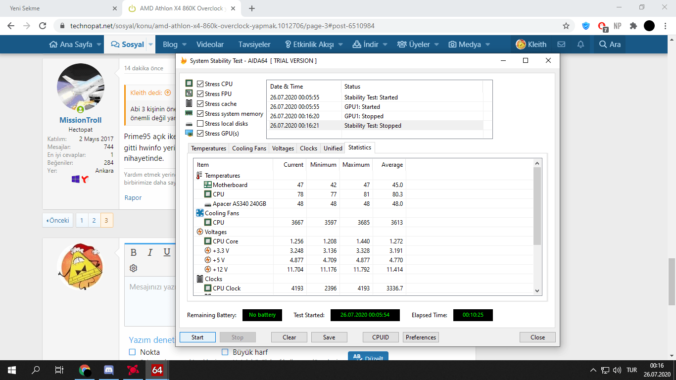Expand the dropdown arrow beside Sosyal
The image size is (676, 380).
(x=151, y=45)
